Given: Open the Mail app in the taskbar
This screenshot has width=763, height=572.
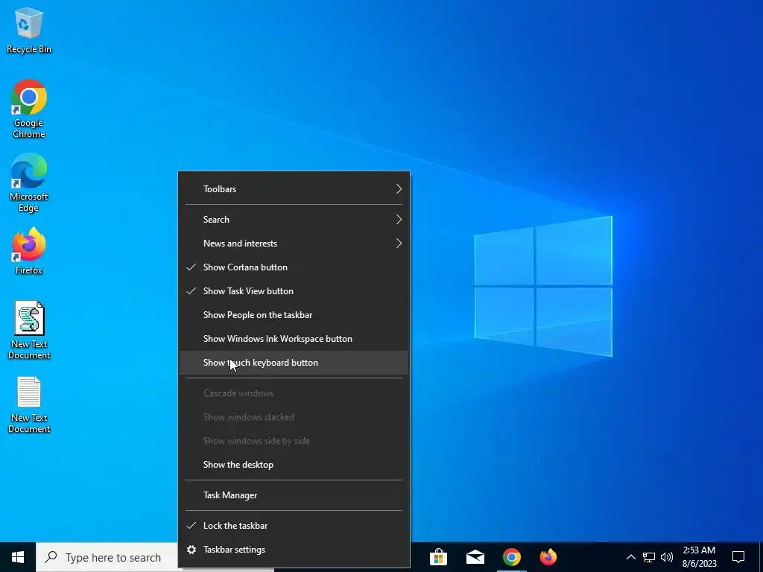Looking at the screenshot, I should point(475,557).
